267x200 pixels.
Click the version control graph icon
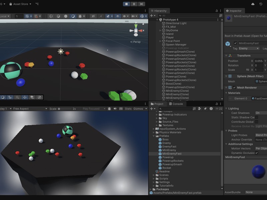37,4
